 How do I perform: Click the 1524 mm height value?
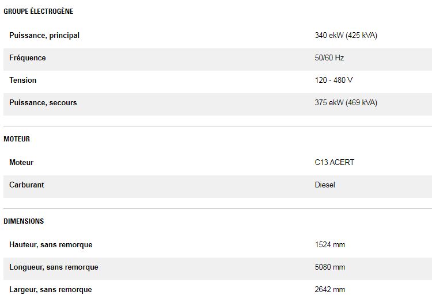point(330,245)
